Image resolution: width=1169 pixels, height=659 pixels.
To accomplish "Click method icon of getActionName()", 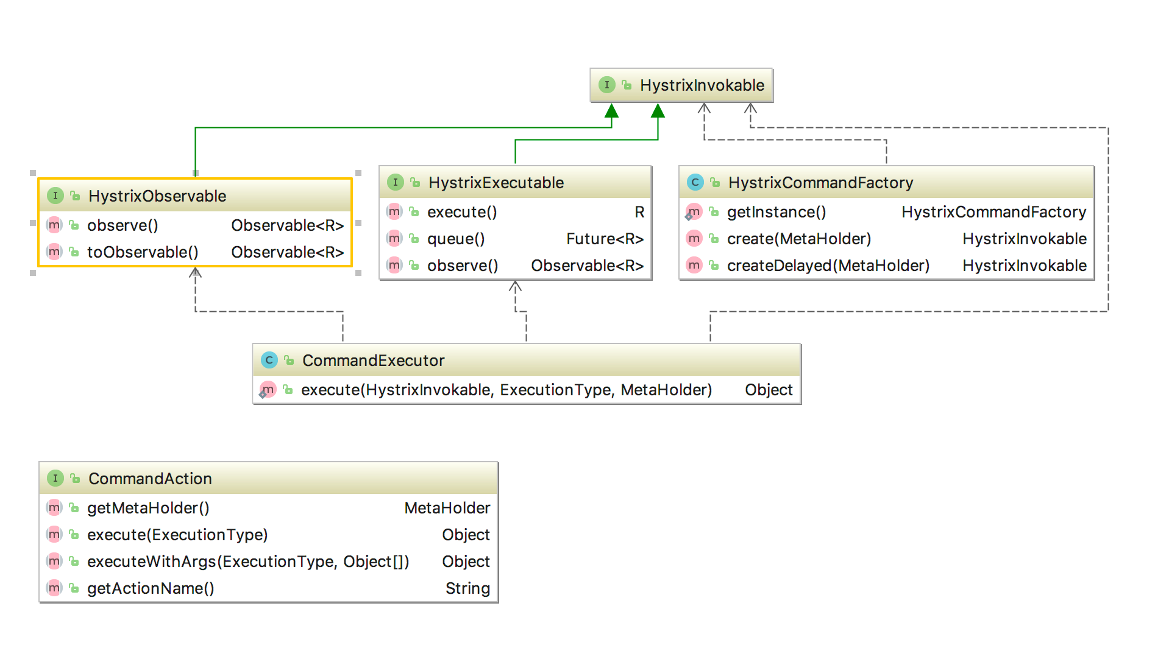I will (x=54, y=588).
